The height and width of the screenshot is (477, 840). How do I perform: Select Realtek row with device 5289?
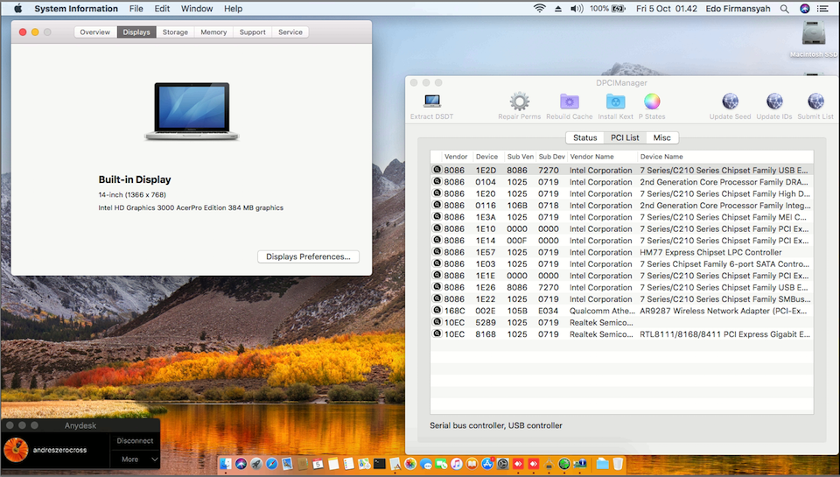(x=621, y=322)
